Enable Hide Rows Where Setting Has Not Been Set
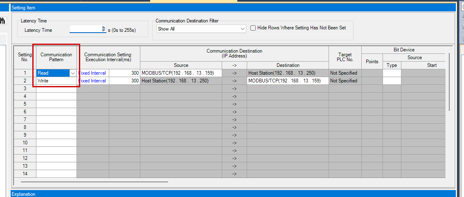464x197 pixels. 253,28
